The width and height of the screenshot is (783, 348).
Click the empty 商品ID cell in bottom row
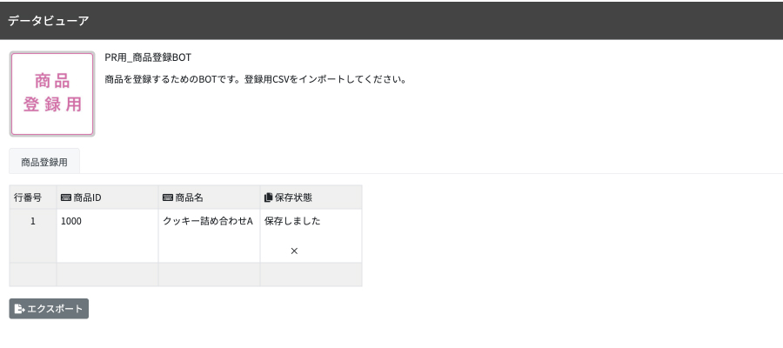tap(107, 275)
